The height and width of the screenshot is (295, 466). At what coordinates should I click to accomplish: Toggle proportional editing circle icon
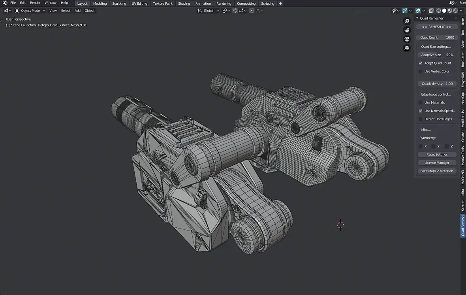click(x=252, y=11)
